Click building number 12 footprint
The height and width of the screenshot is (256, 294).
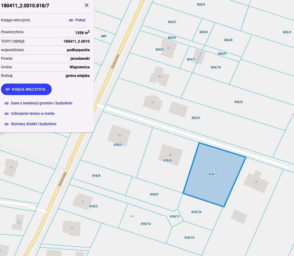72,228
